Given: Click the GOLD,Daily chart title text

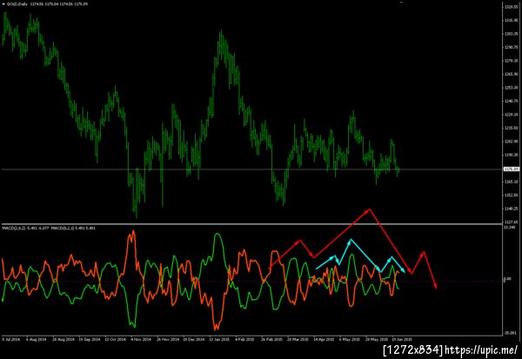Looking at the screenshot, I should pyautogui.click(x=17, y=4).
